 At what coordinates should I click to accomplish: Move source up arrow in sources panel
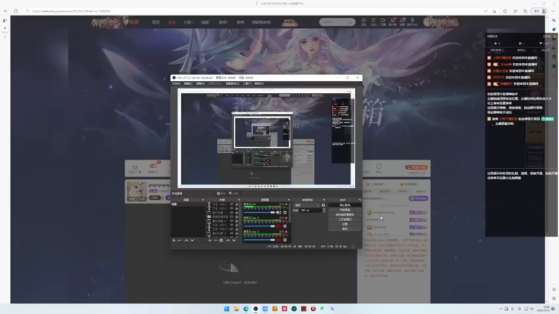228,240
